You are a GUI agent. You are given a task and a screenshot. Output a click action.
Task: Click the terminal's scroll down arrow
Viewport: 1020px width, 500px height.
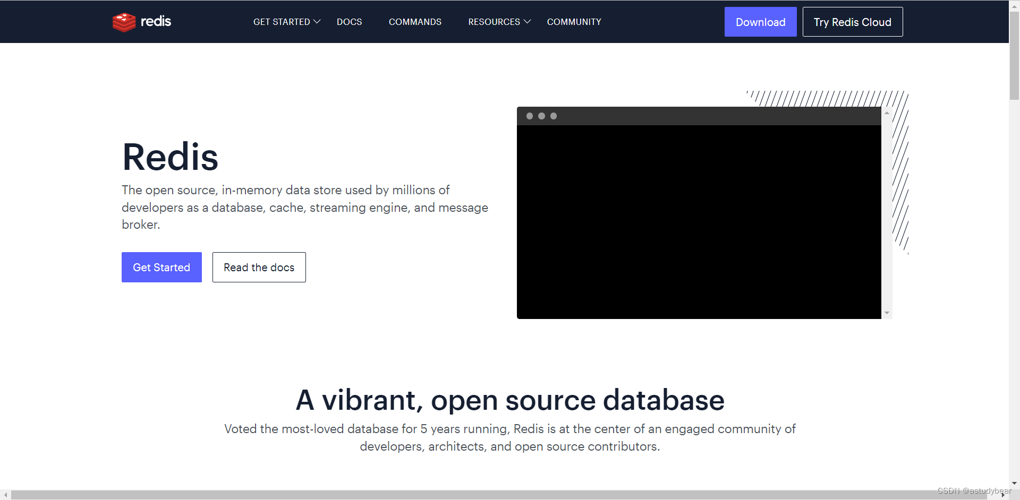[x=887, y=313]
